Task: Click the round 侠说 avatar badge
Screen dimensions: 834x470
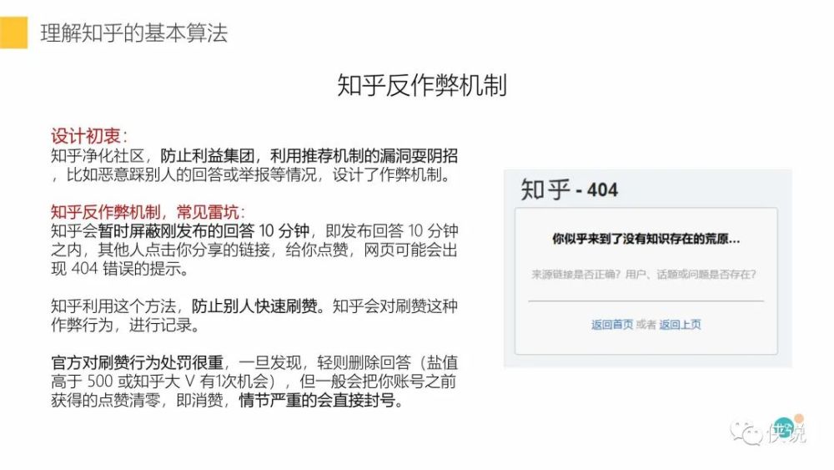Action: (783, 427)
